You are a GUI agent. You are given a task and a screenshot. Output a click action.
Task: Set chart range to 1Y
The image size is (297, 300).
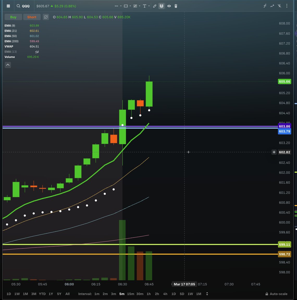click(x=51, y=294)
